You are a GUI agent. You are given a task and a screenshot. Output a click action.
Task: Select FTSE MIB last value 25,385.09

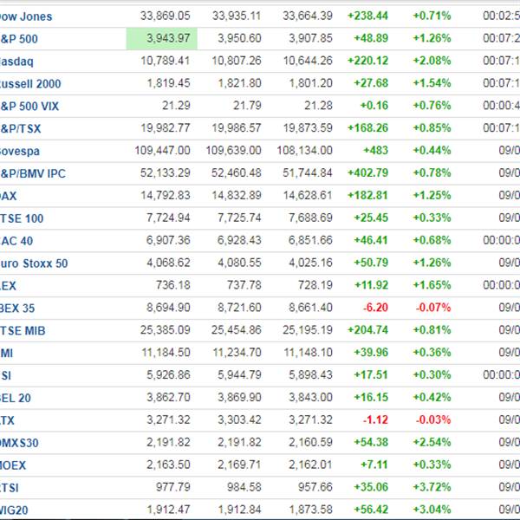[166, 330]
